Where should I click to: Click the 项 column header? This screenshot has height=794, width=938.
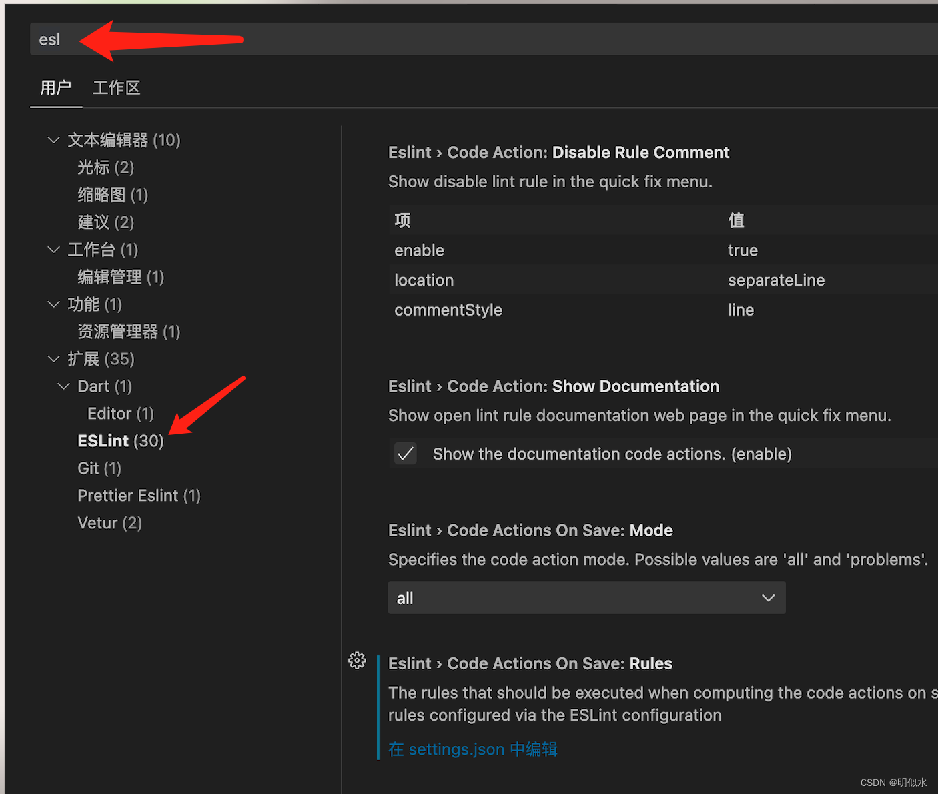coord(402,220)
